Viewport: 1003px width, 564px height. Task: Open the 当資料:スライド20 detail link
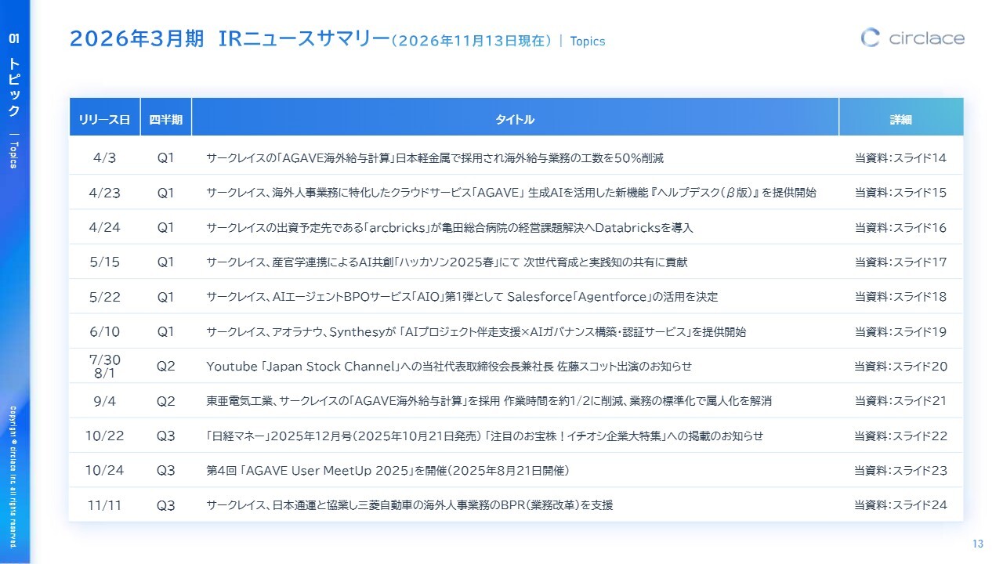coord(900,367)
